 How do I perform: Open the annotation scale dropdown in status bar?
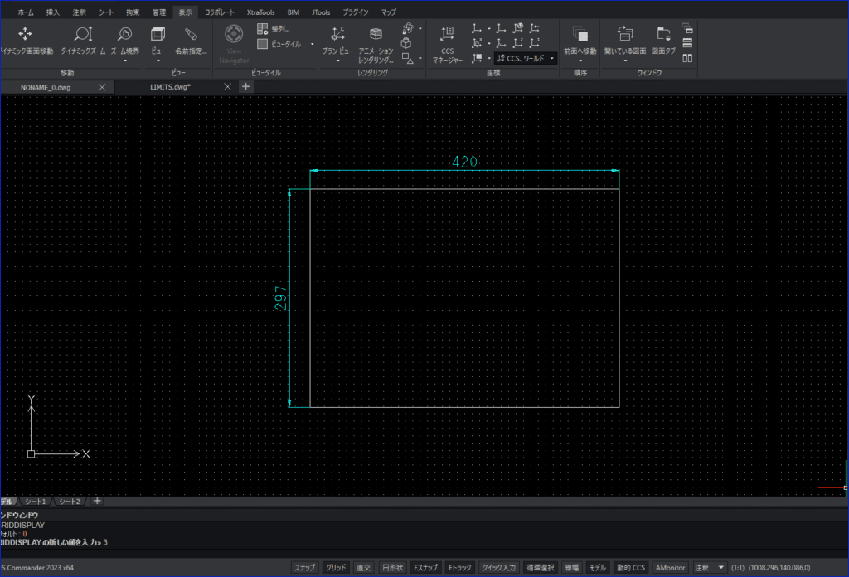(720, 567)
